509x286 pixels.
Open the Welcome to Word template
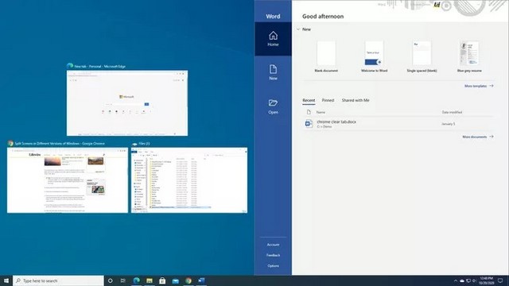point(374,56)
